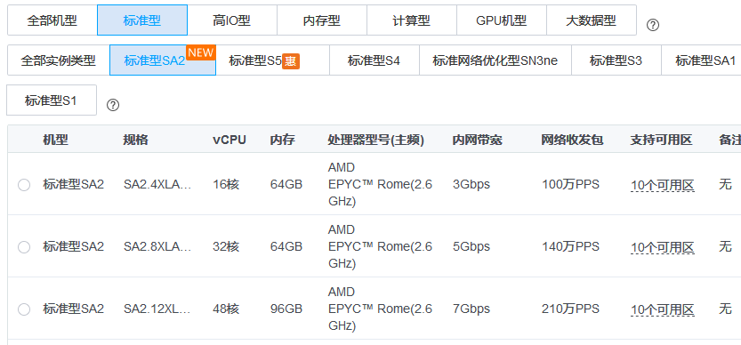Select radio button for SA2.4XLA row
The height and width of the screenshot is (345, 741).
coord(24,184)
